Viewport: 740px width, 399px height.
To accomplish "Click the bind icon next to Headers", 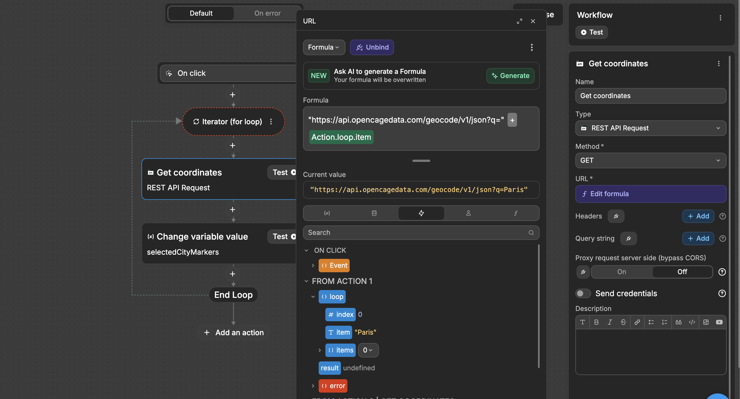I will click(x=616, y=216).
